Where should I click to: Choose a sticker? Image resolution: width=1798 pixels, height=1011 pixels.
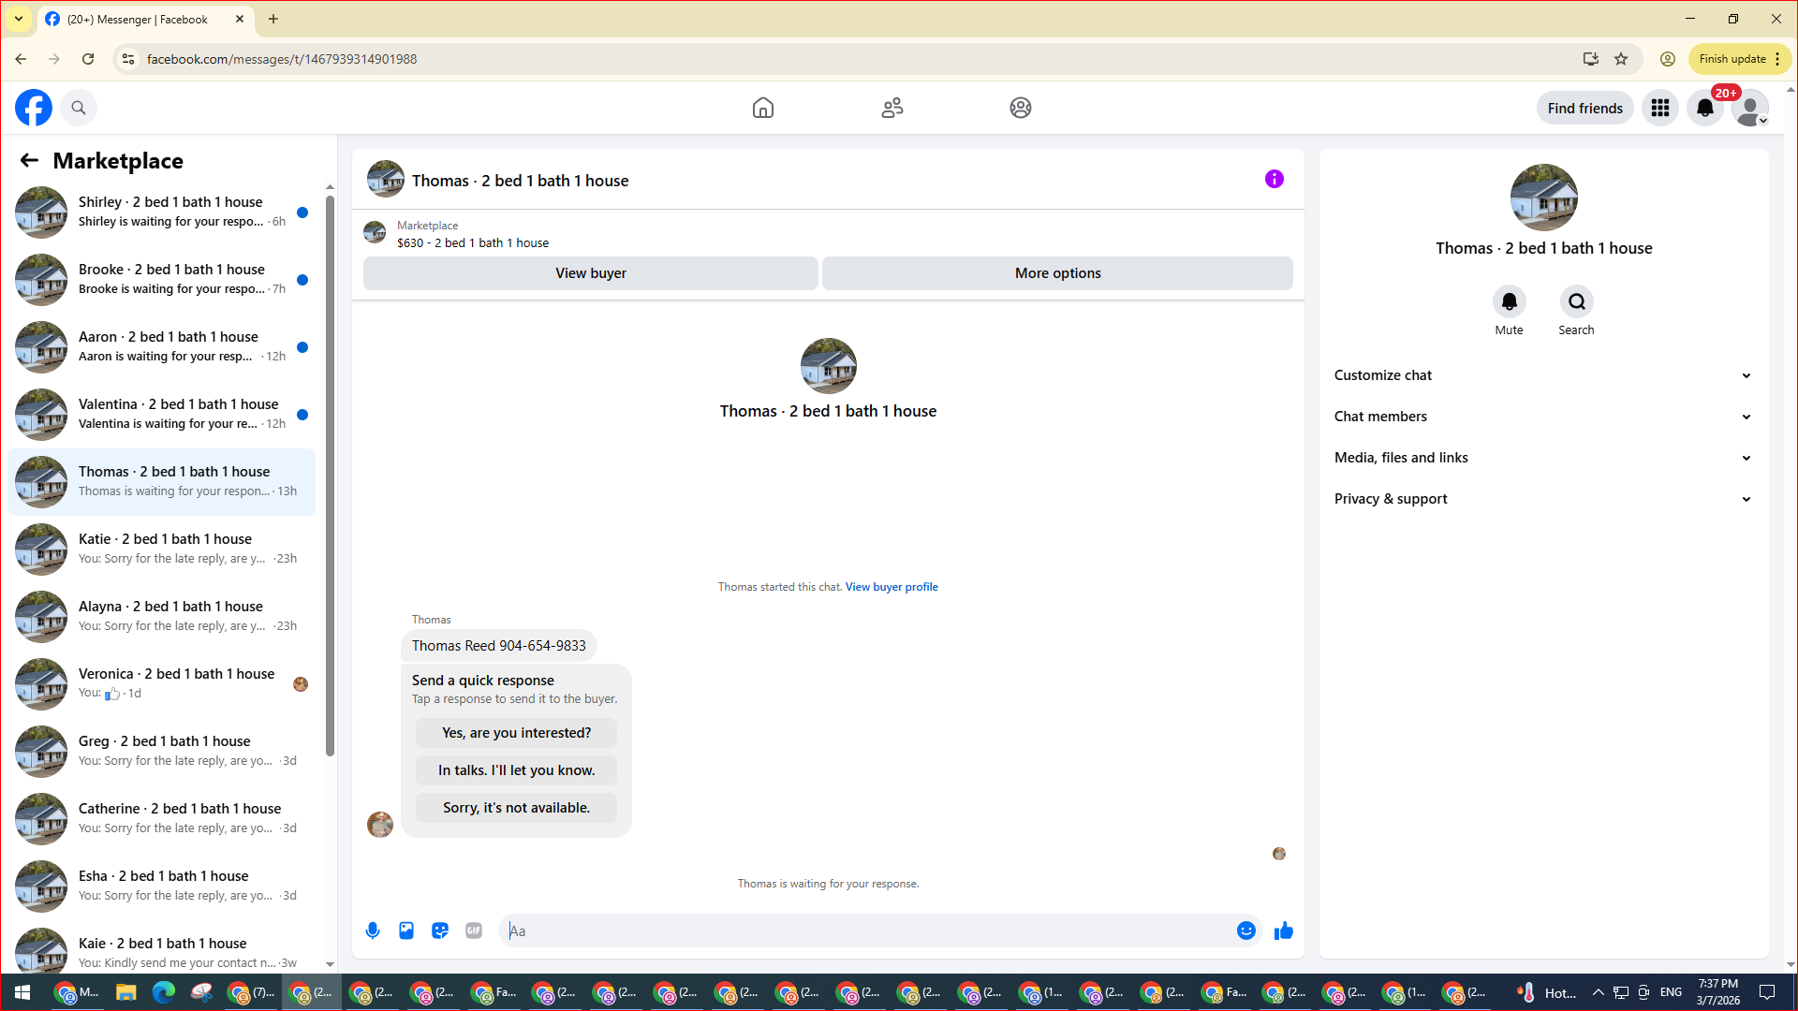440,930
